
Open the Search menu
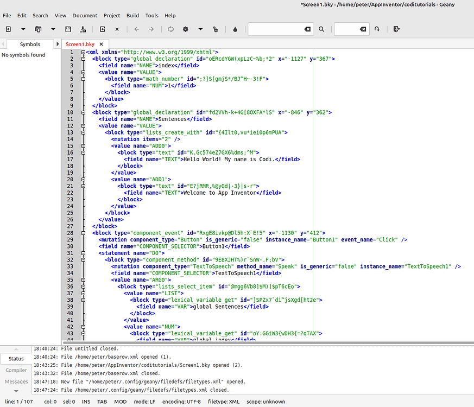click(41, 15)
